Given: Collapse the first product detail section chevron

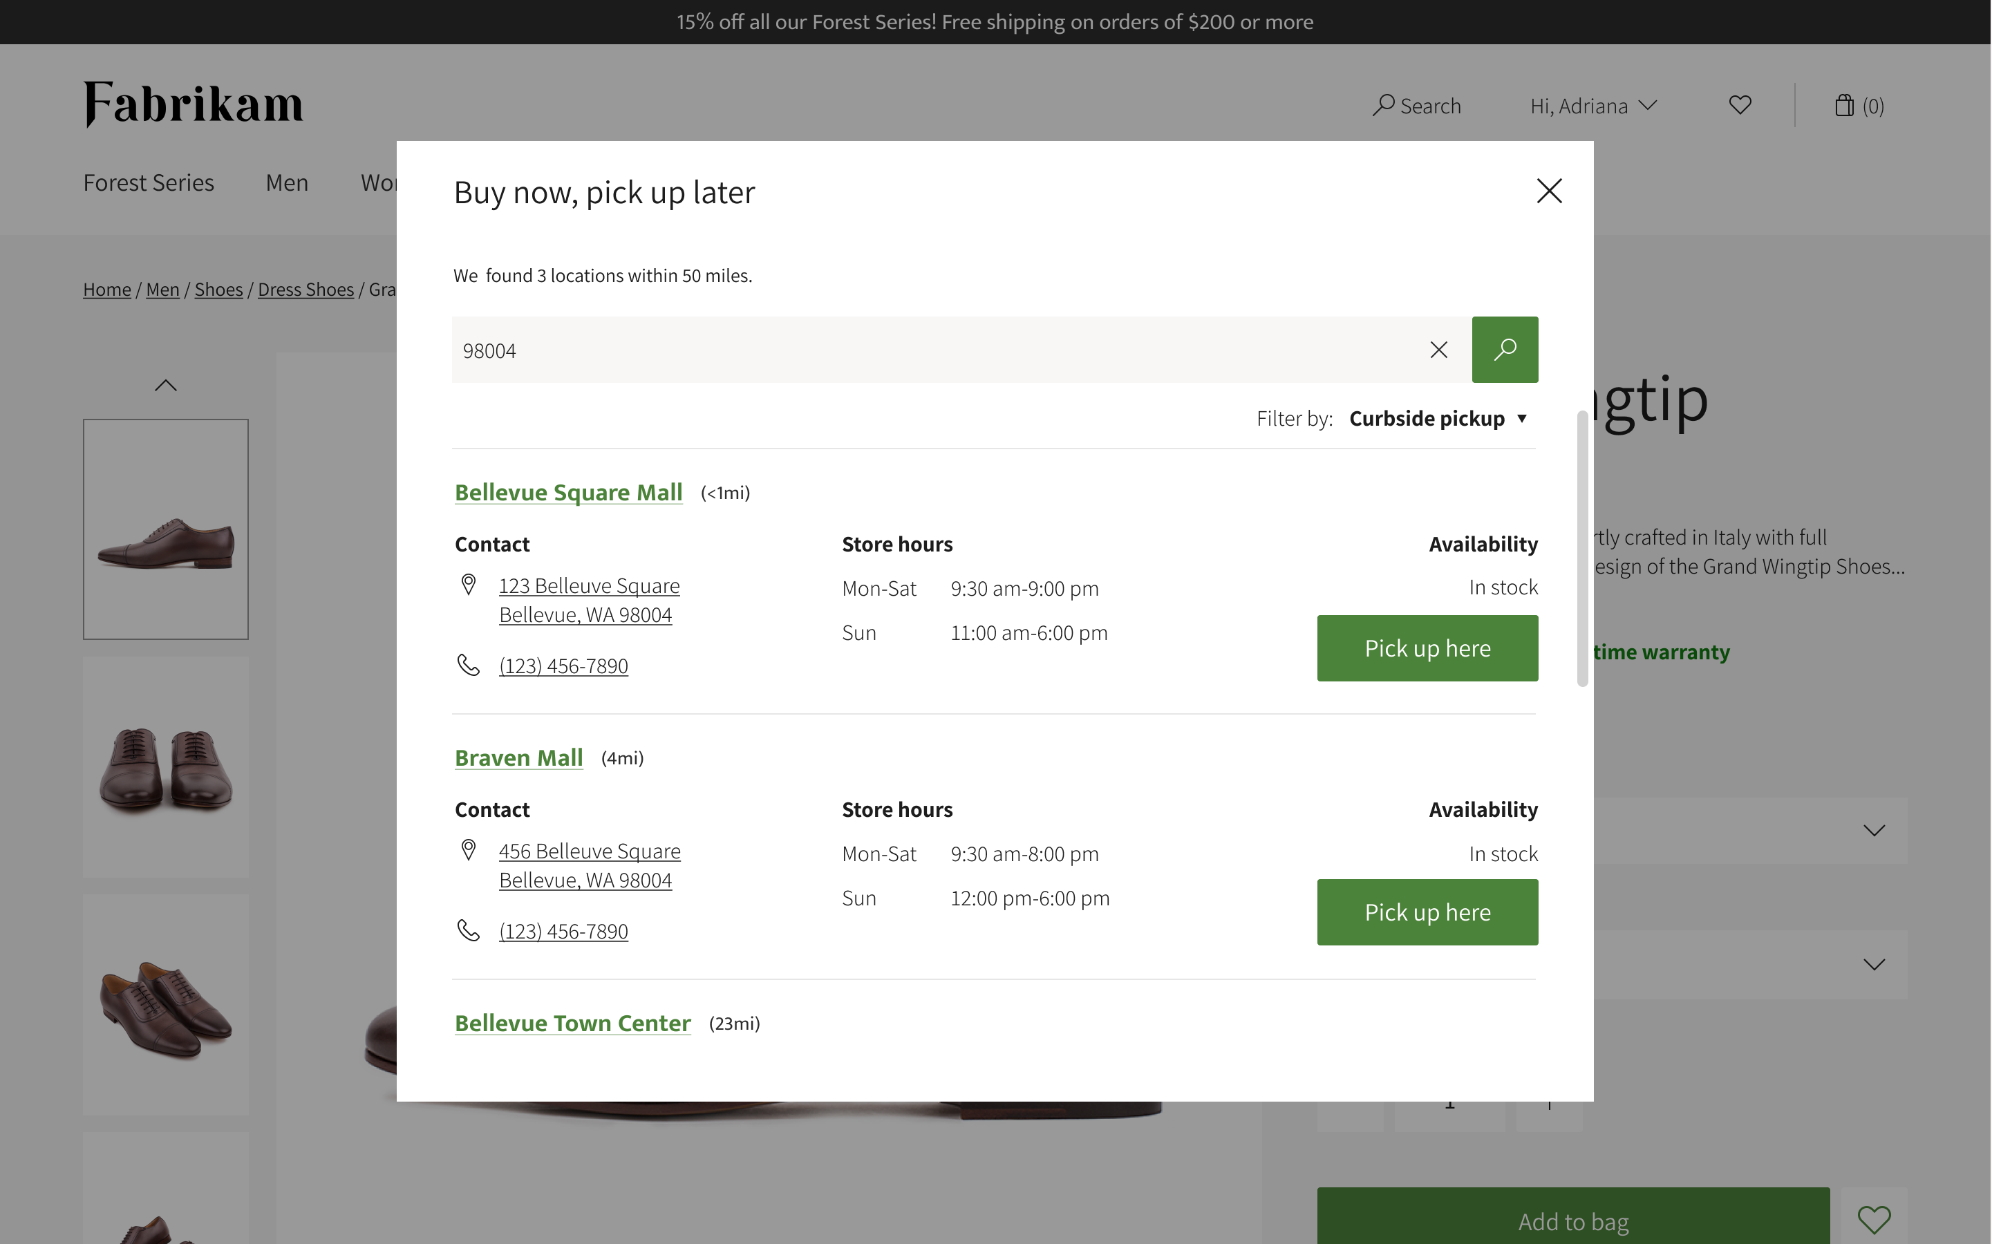Looking at the screenshot, I should coord(1874,830).
